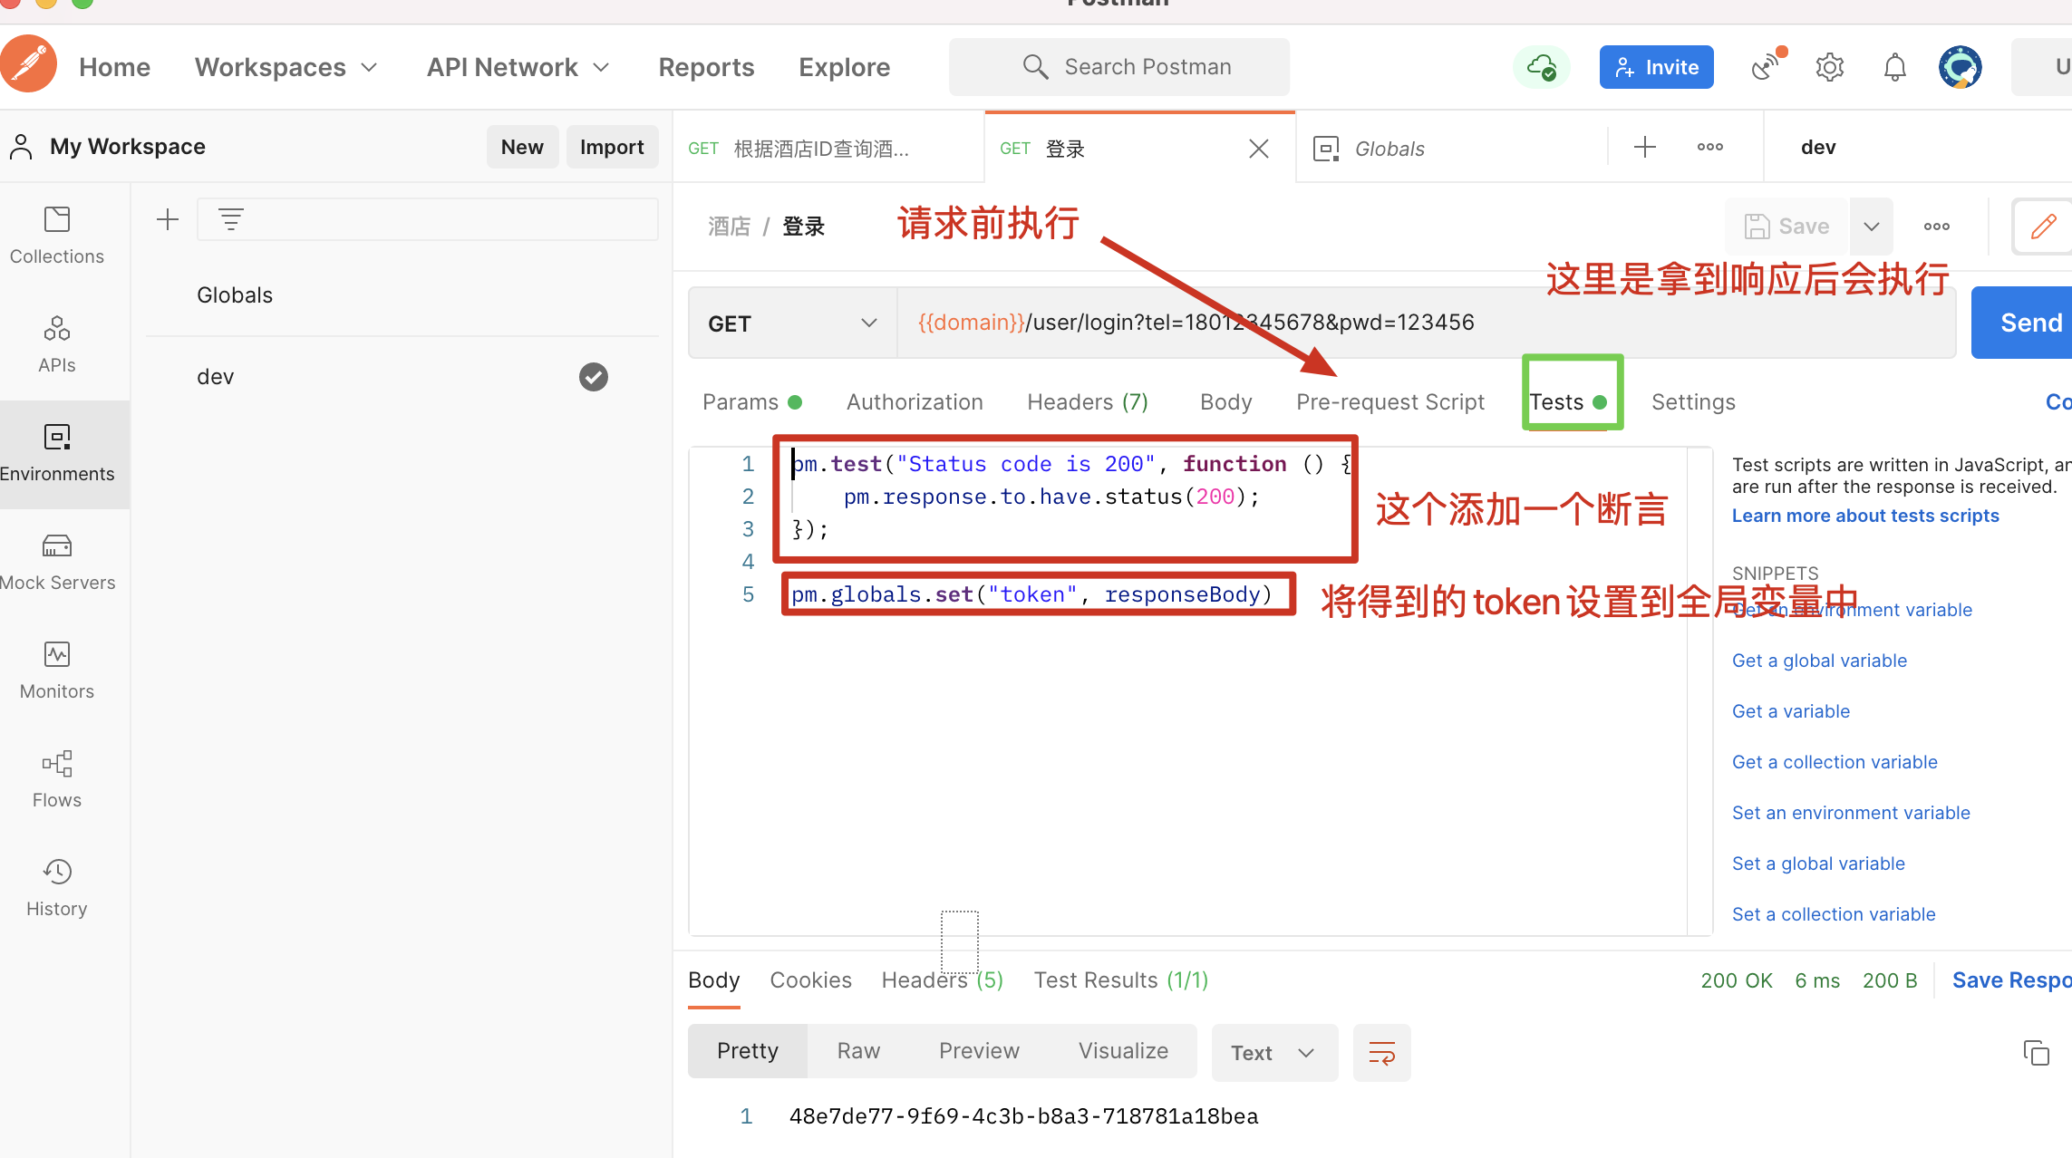Viewport: 2072px width, 1158px height.
Task: Click the copy response icon
Action: point(2036,1052)
